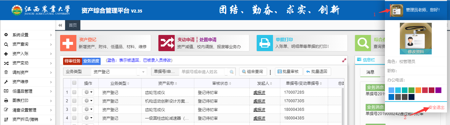Expand the 资产变动 sidebar menu
The width and height of the screenshot is (450, 125).
(28, 63)
